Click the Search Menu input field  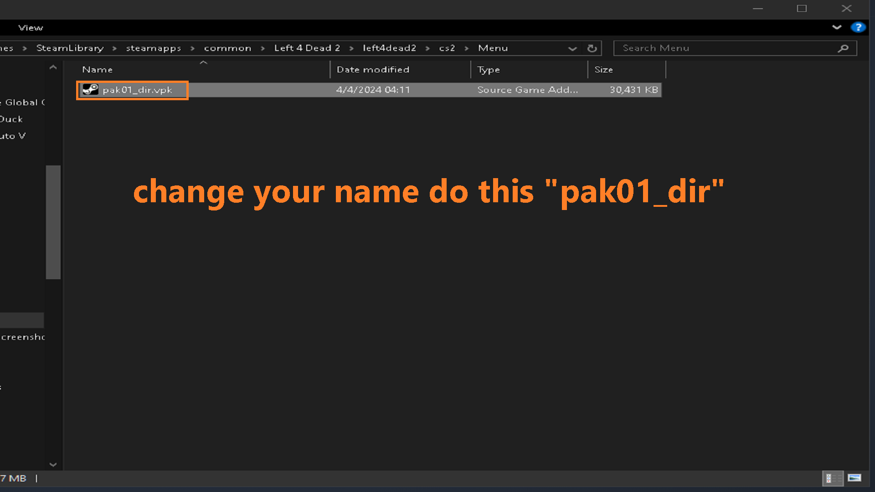[725, 48]
